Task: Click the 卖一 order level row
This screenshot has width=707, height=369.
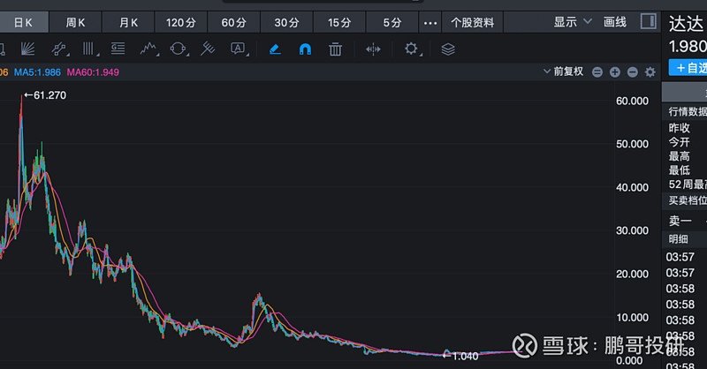Action: 684,221
